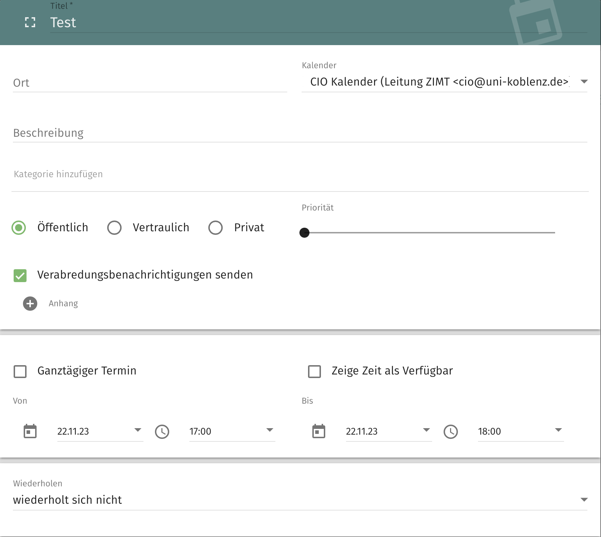Click the plus icon to add Anhang
This screenshot has height=537, width=601.
click(x=30, y=304)
